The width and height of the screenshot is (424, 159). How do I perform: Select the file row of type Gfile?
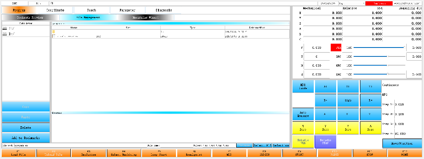click(170, 36)
